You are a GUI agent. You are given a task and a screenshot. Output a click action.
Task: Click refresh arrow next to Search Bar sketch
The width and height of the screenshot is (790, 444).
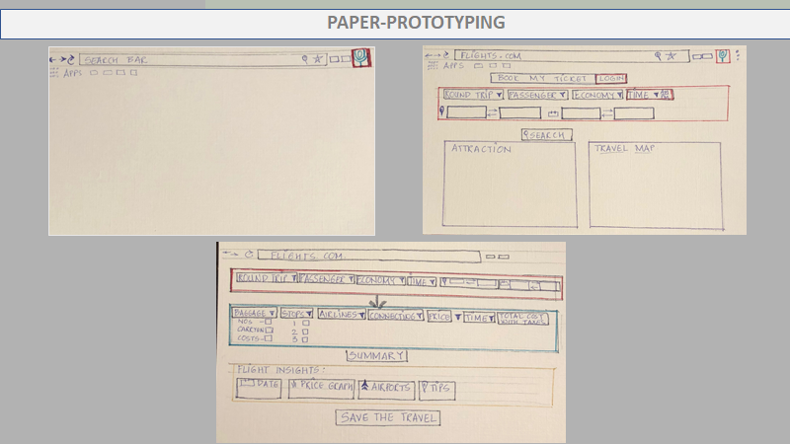[x=72, y=60]
